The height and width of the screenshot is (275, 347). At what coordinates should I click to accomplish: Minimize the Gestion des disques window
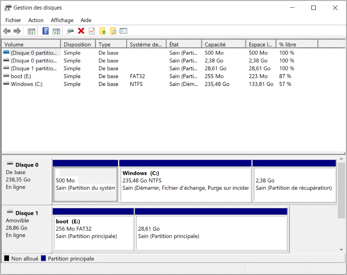click(x=292, y=8)
